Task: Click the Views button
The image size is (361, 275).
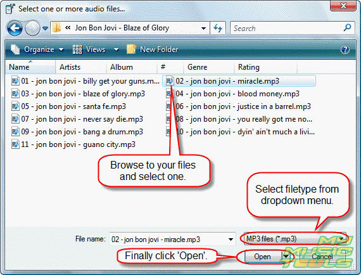Action: tap(89, 49)
